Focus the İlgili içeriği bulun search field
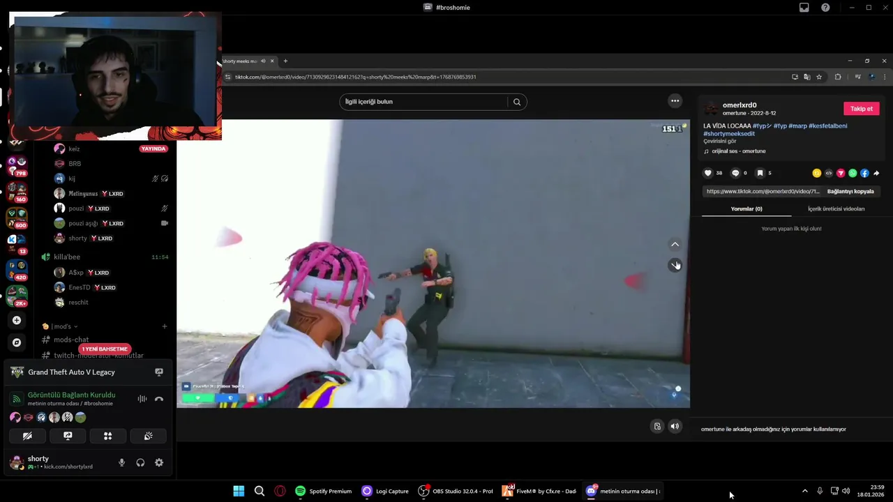893x502 pixels. (x=423, y=102)
